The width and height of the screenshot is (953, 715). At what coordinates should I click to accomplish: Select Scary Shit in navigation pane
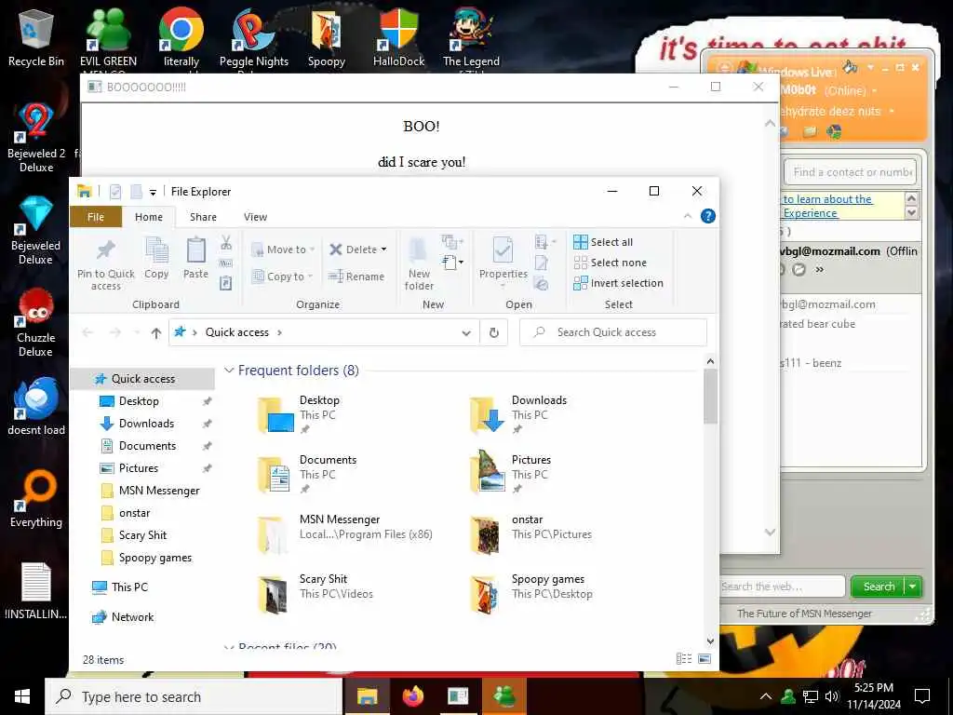[x=142, y=535]
